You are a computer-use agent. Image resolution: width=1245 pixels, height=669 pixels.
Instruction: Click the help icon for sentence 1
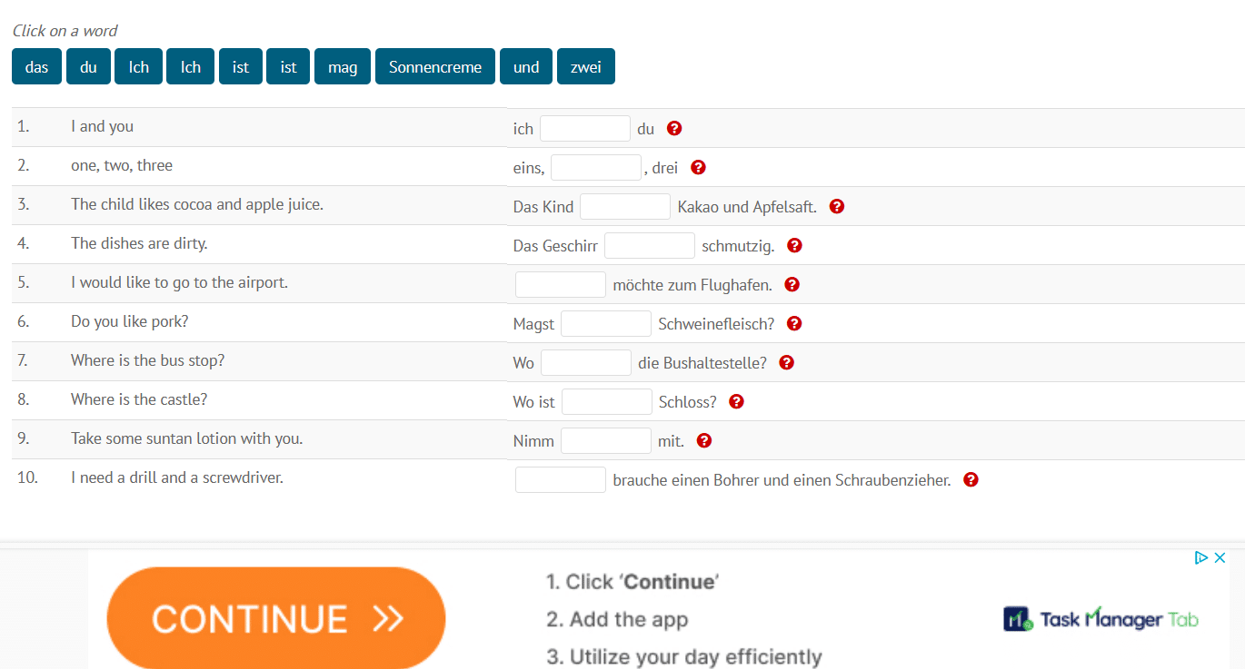pyautogui.click(x=674, y=129)
